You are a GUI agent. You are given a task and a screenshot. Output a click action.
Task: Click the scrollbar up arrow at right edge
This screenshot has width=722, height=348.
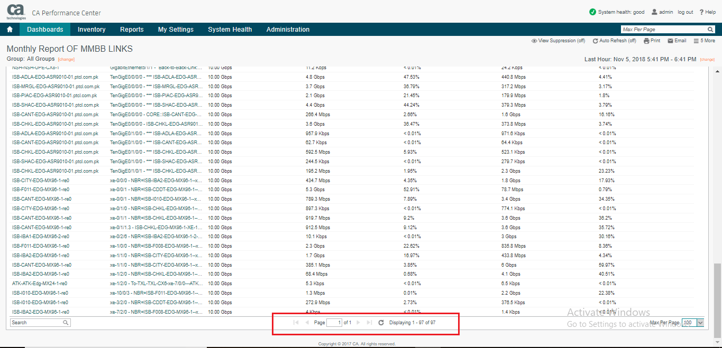pos(717,70)
